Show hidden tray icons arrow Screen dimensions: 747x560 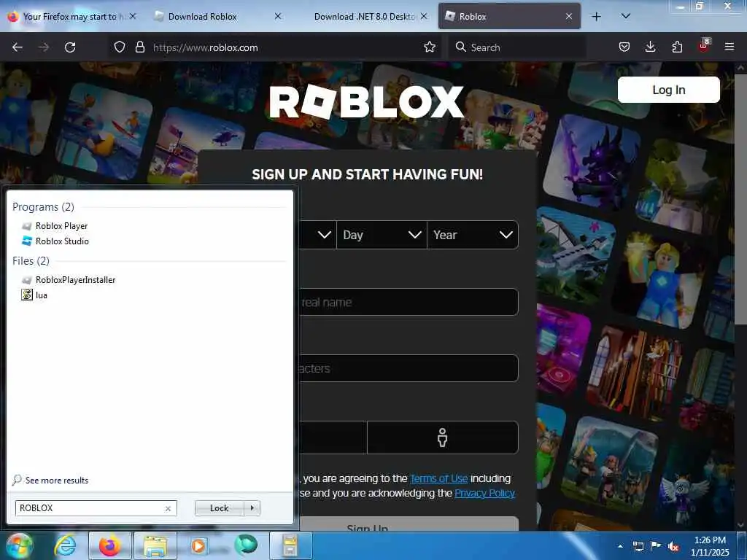pyautogui.click(x=620, y=546)
